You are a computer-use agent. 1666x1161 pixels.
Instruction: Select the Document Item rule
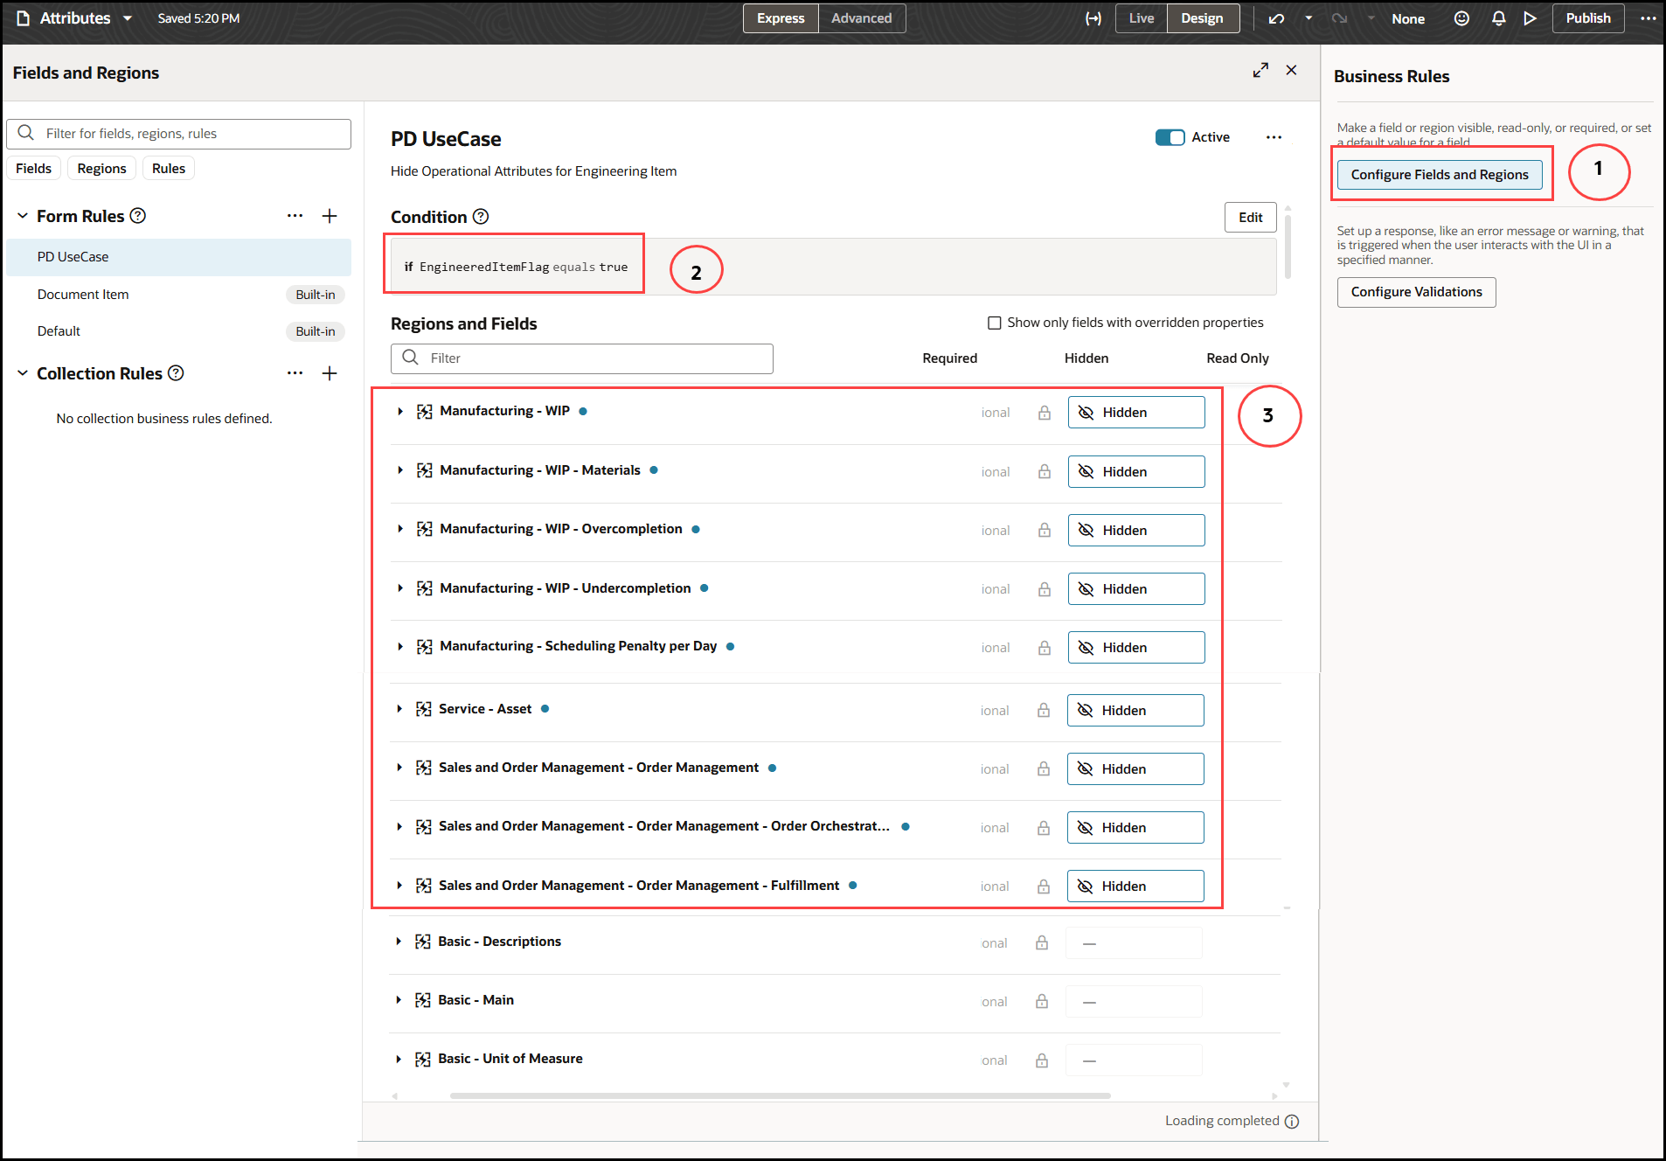[x=179, y=295]
